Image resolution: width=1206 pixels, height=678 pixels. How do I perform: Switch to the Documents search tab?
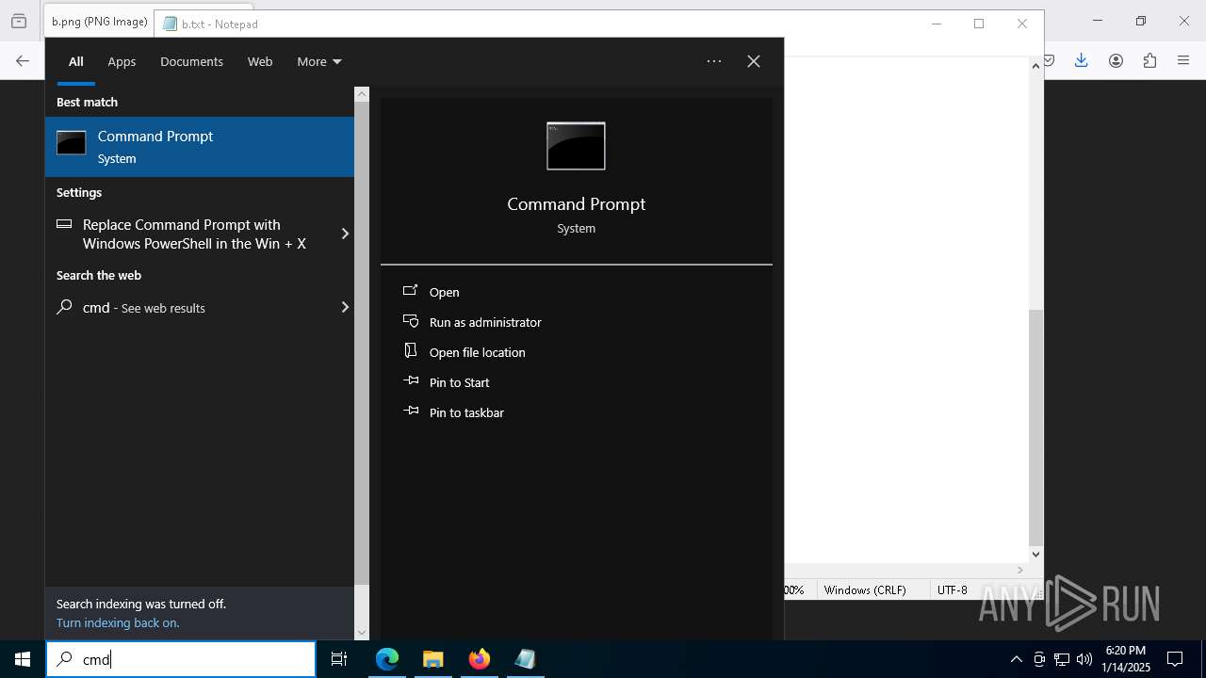point(191,61)
